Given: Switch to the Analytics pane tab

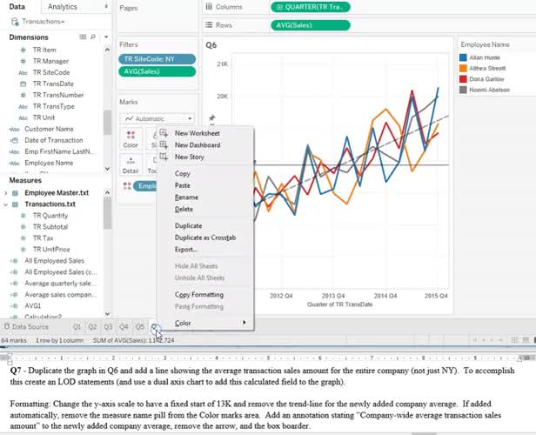Looking at the screenshot, I should [x=62, y=6].
